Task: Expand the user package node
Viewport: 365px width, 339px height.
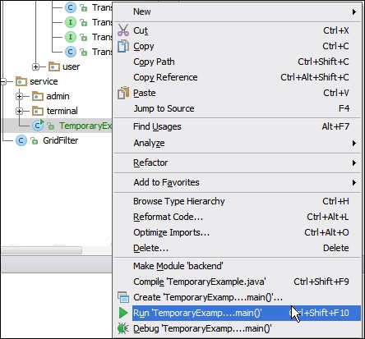Action: [x=35, y=66]
